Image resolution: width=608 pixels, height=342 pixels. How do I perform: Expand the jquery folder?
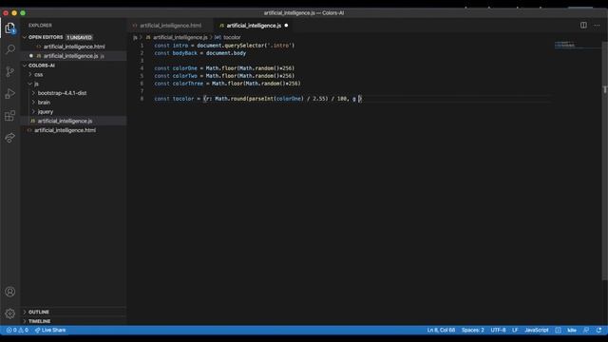click(x=46, y=112)
